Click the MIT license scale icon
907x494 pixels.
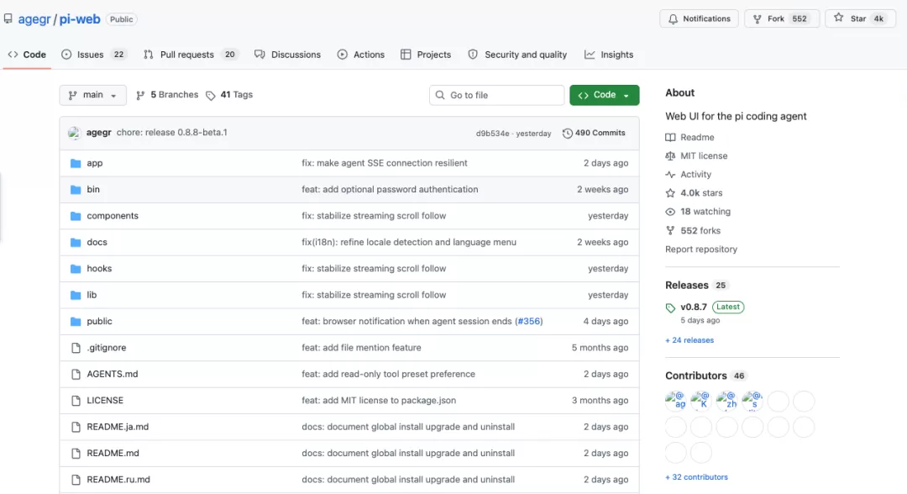click(x=670, y=156)
